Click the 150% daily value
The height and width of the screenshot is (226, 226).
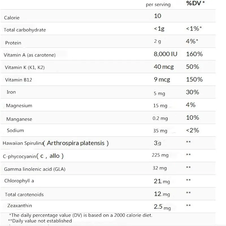tap(194, 79)
